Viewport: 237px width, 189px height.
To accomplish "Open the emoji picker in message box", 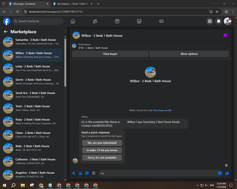I will pyautogui.click(x=219, y=173).
